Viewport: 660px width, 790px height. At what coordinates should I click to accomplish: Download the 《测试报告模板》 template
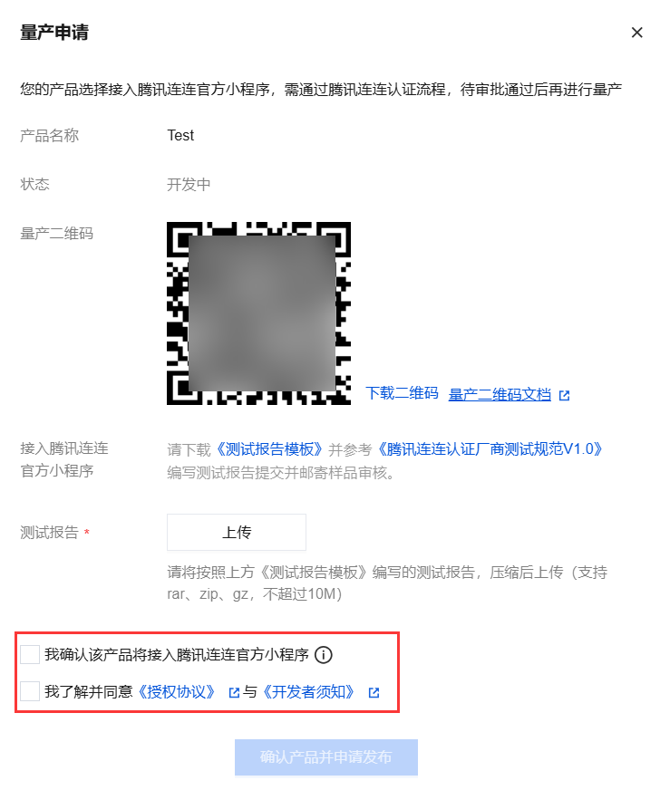click(269, 448)
